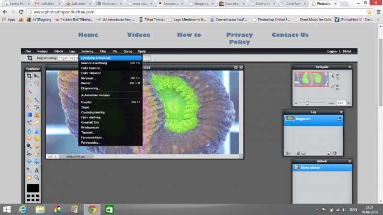Open the Videos page link
Screen dimensions: 383x215
(x=138, y=35)
